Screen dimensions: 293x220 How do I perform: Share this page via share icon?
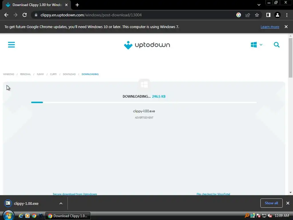pos(248,15)
